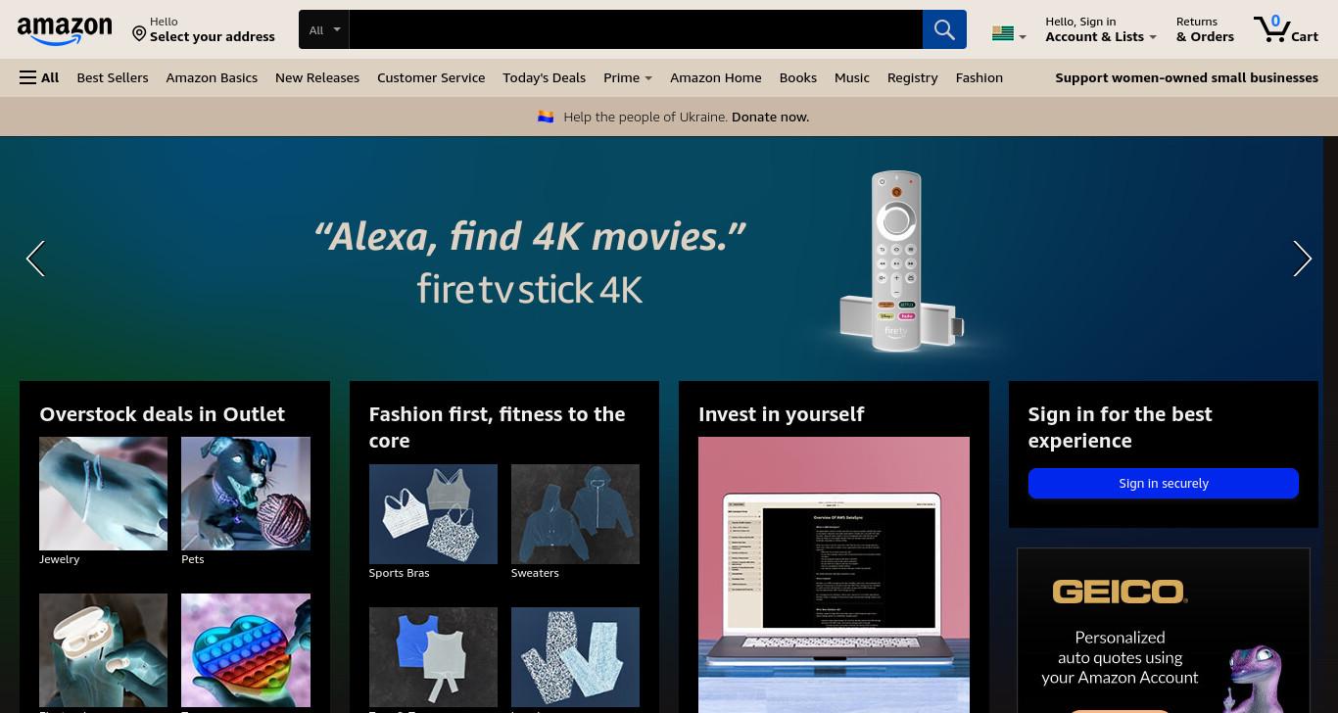This screenshot has height=713, width=1338.
Task: Open the country flag language selector
Action: (1008, 34)
